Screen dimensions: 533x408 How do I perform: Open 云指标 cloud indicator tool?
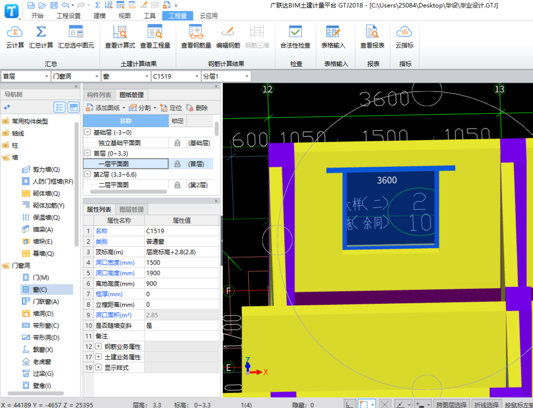[404, 37]
